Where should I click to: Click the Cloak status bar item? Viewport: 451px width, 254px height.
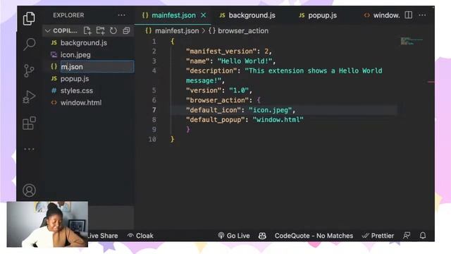140,236
